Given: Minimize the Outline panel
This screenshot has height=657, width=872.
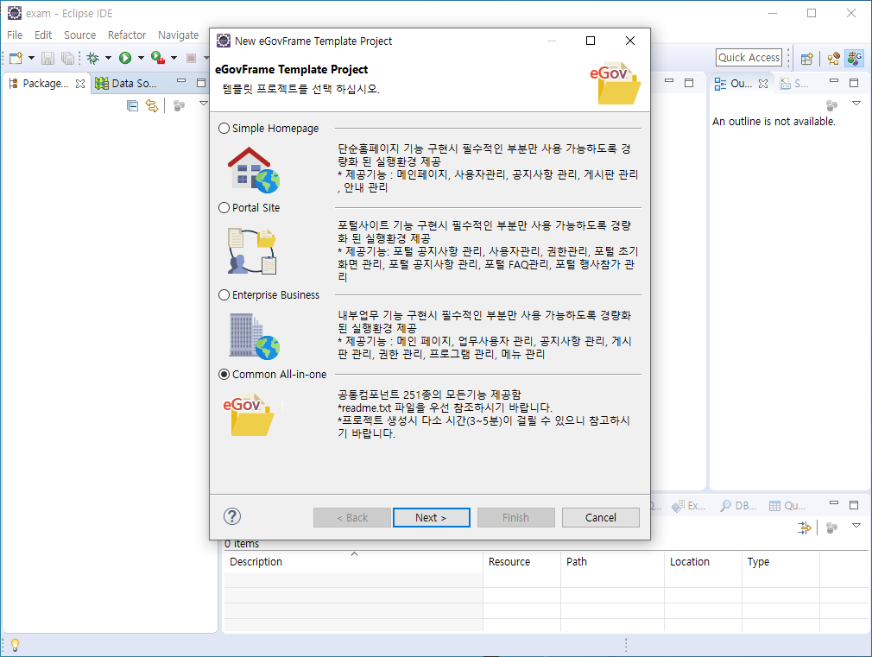Looking at the screenshot, I should (834, 81).
